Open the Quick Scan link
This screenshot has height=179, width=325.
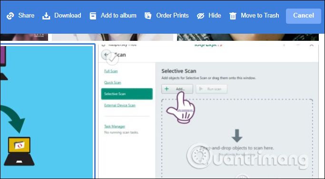tap(113, 82)
